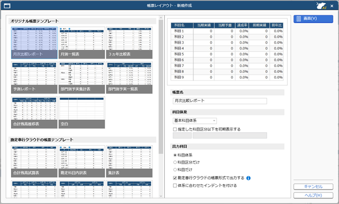Select the 科目区分だけ radio option
Image resolution: width=339 pixels, height=204 pixels.
(x=175, y=162)
